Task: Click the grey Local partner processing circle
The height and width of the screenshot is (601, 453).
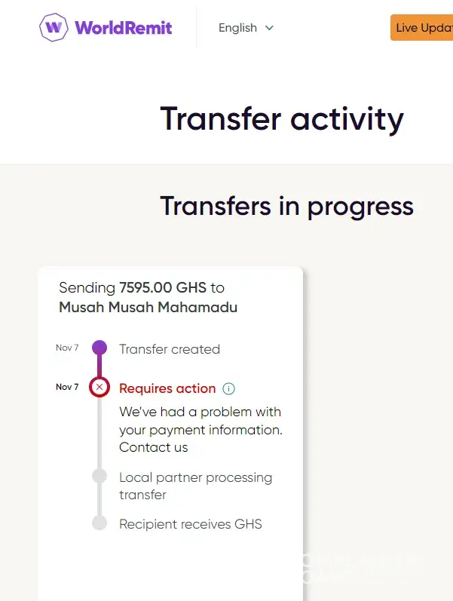Action: (99, 477)
